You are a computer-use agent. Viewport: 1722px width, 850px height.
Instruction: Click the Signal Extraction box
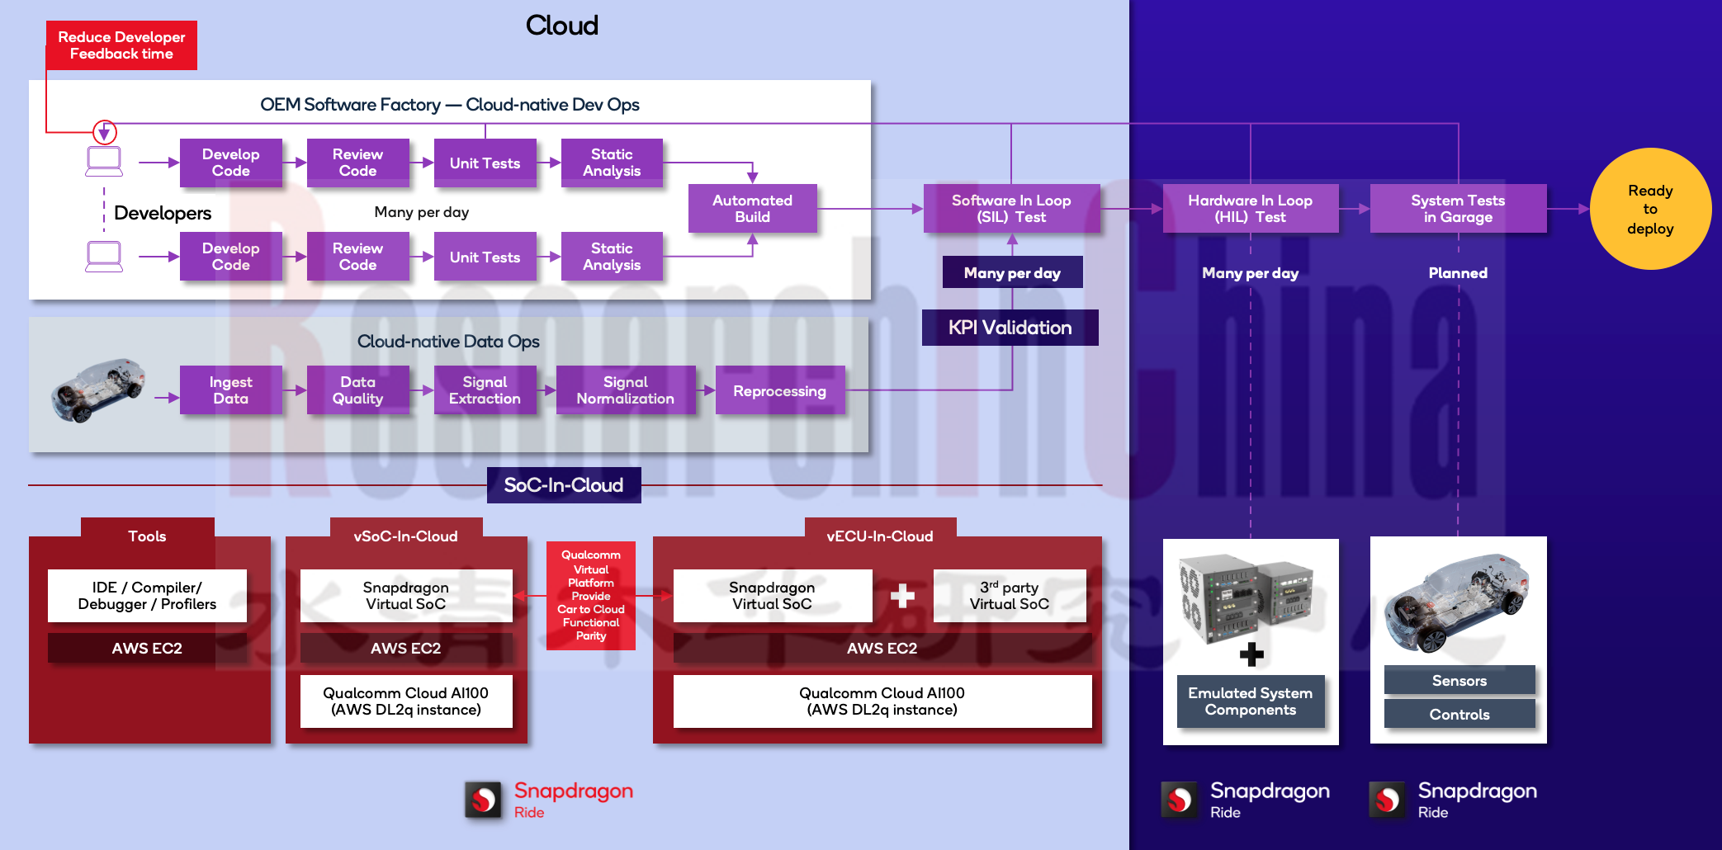click(x=485, y=390)
